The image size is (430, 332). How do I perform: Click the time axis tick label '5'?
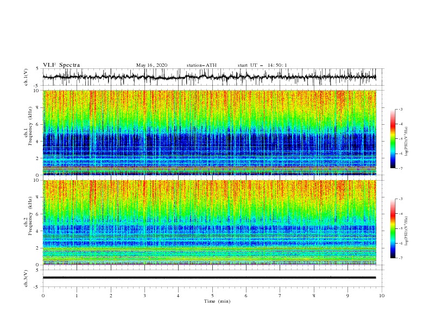tap(212, 296)
